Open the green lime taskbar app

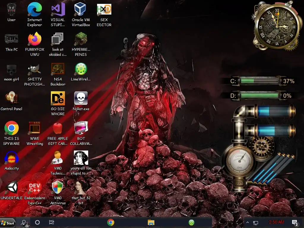point(191,222)
